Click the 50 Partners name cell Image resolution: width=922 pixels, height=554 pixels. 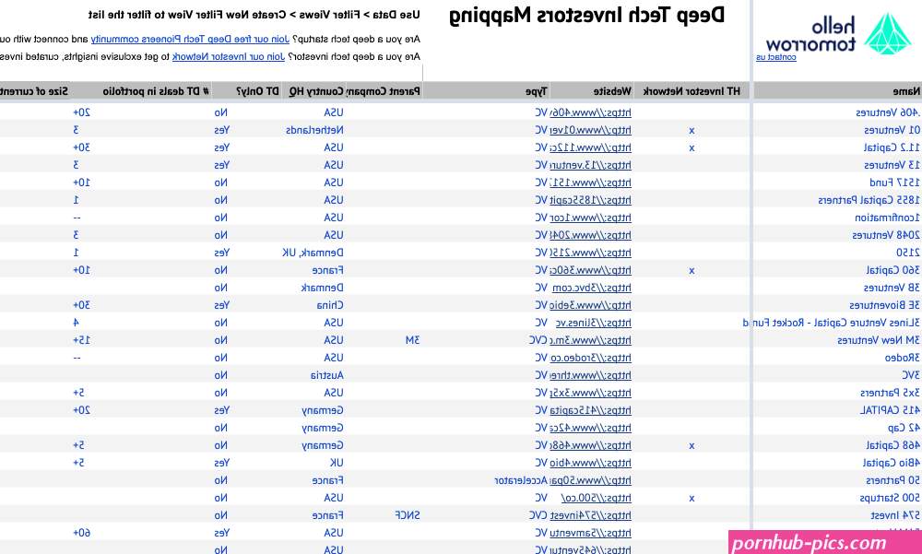pyautogui.click(x=892, y=480)
